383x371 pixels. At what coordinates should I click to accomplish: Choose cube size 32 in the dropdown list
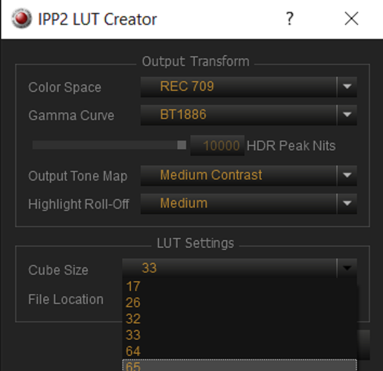click(239, 319)
